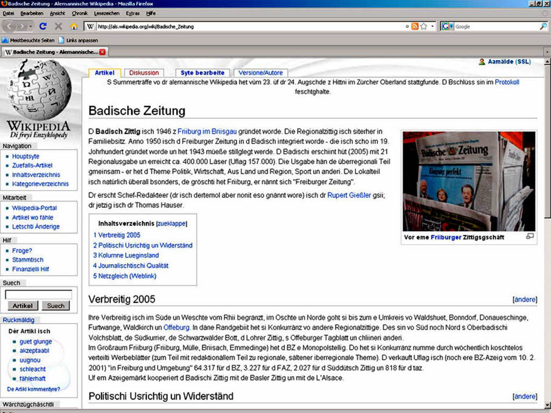Open Meistbesuchte Seiten bookmark
Image resolution: width=551 pixels, height=413 pixels.
(29, 40)
